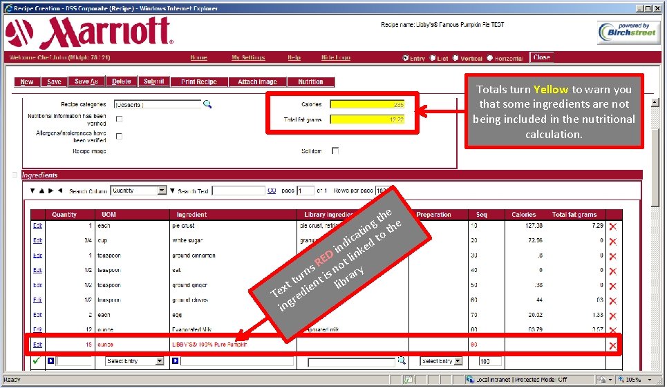
Task: Click the Birchstreet powered-by logo
Action: click(629, 32)
